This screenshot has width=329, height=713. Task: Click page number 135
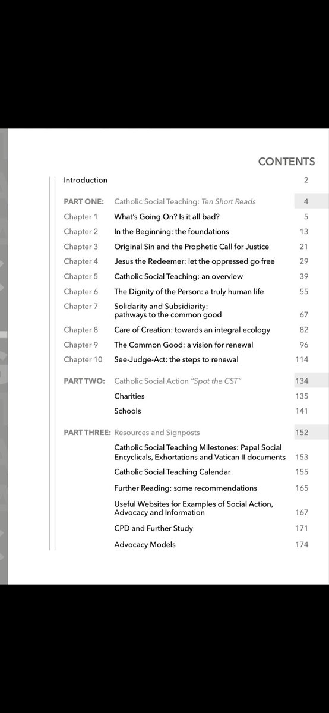click(x=302, y=396)
